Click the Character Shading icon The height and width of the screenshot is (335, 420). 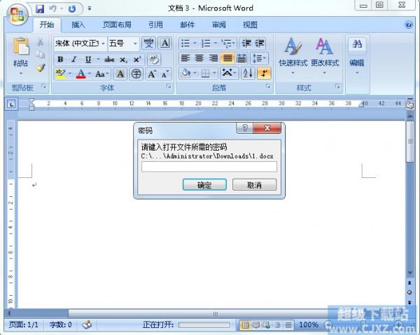[x=120, y=74]
